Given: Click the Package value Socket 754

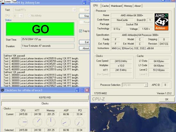Looking at the screenshot, I should point(132,24).
